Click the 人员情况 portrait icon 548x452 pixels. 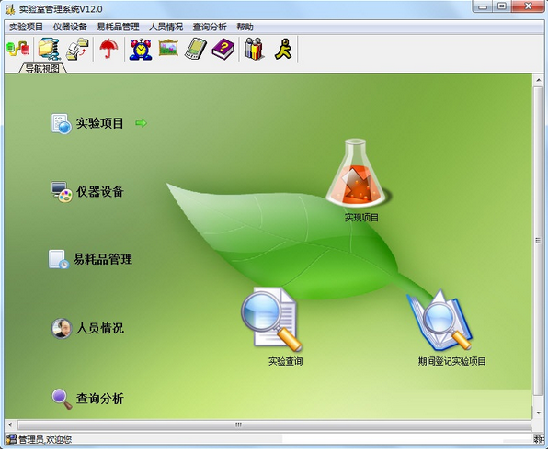click(62, 328)
